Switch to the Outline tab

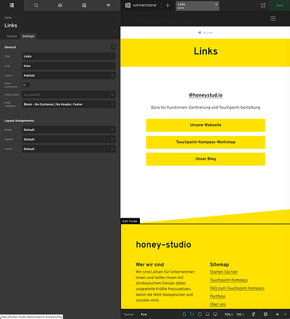point(11,36)
